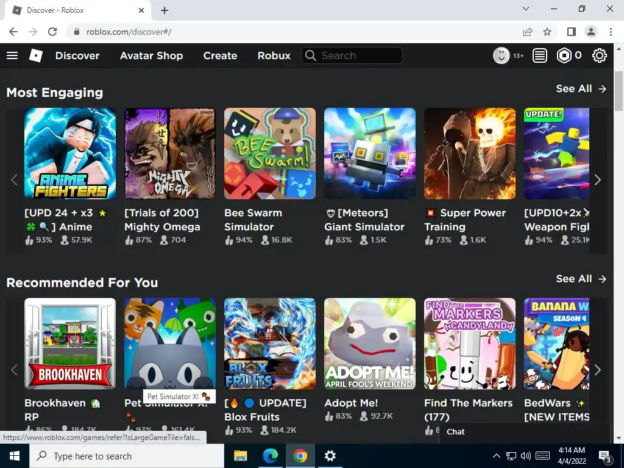Click the Roblox logo icon
This screenshot has width=624, height=468.
point(36,55)
